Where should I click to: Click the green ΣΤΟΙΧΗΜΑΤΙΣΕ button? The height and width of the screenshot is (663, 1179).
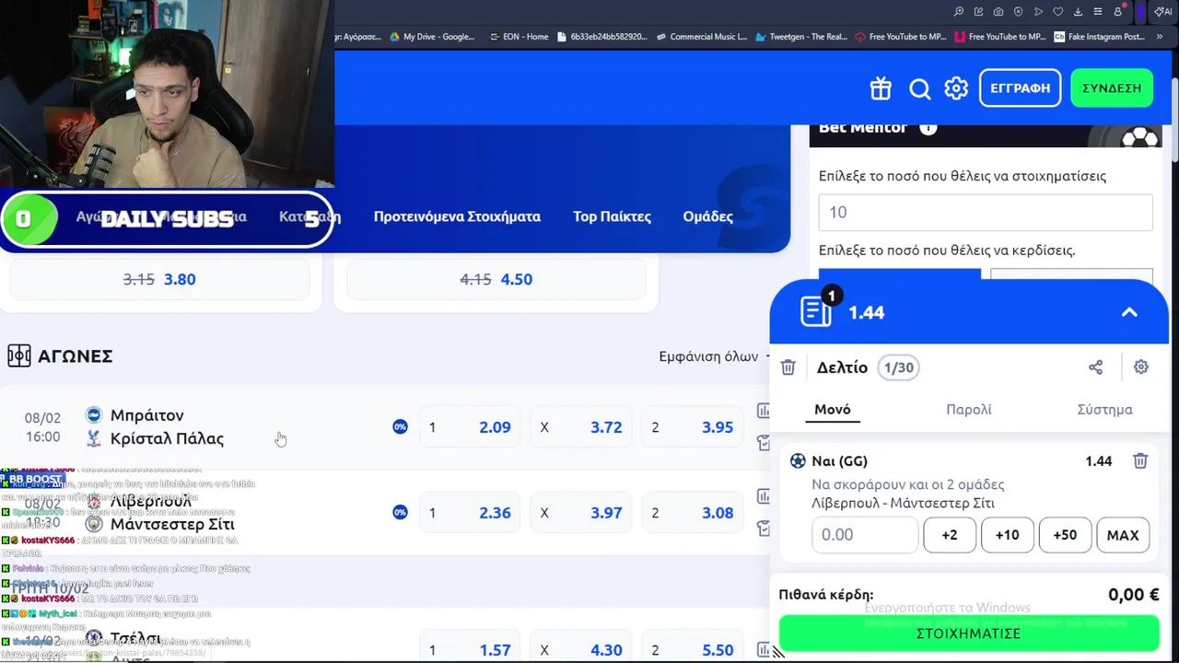969,634
